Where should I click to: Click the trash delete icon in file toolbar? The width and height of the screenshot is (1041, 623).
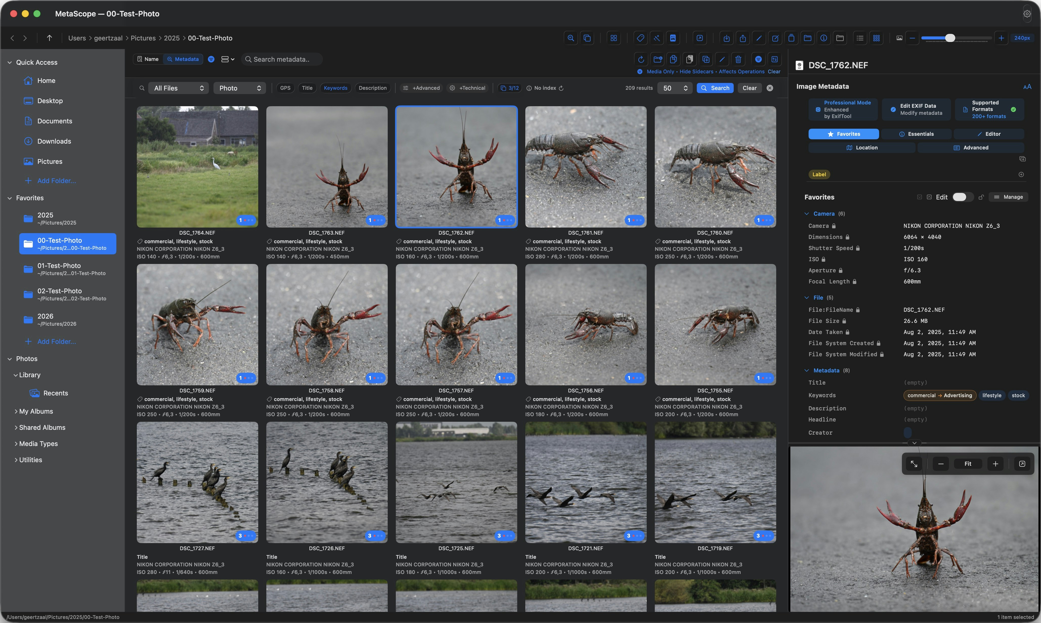click(x=738, y=59)
